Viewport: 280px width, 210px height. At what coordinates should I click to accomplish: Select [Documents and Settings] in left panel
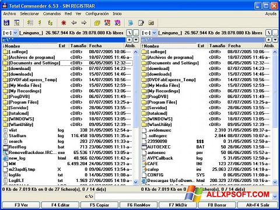tap(68, 63)
